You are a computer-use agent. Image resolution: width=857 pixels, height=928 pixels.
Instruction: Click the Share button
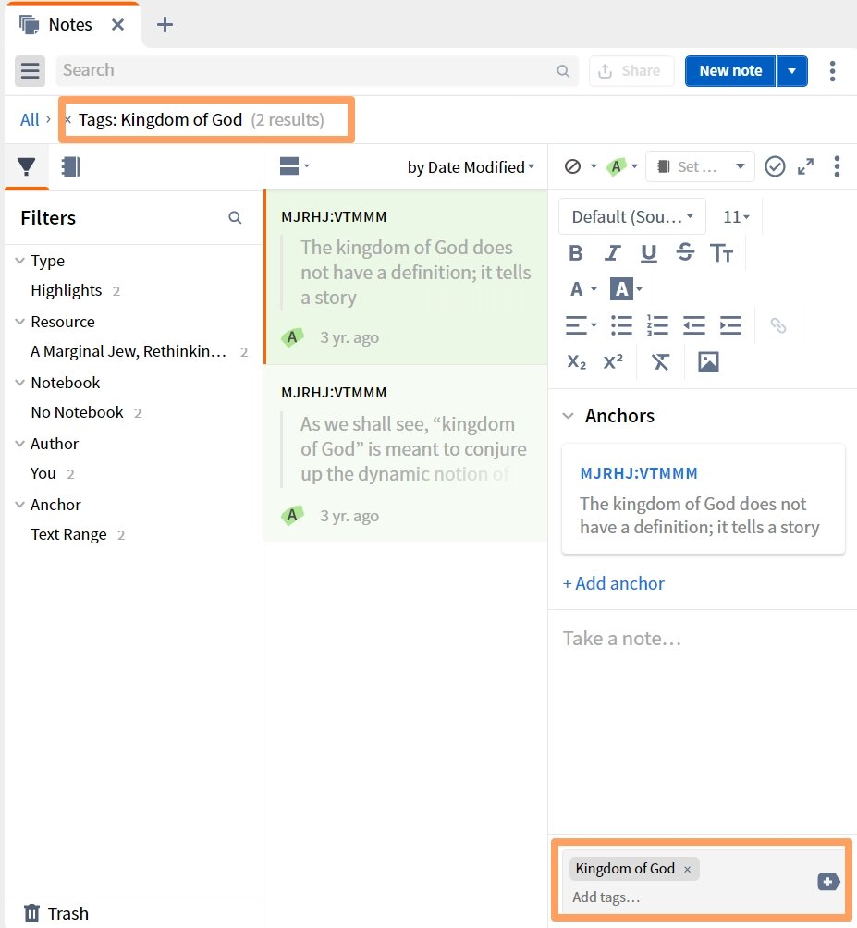[631, 71]
